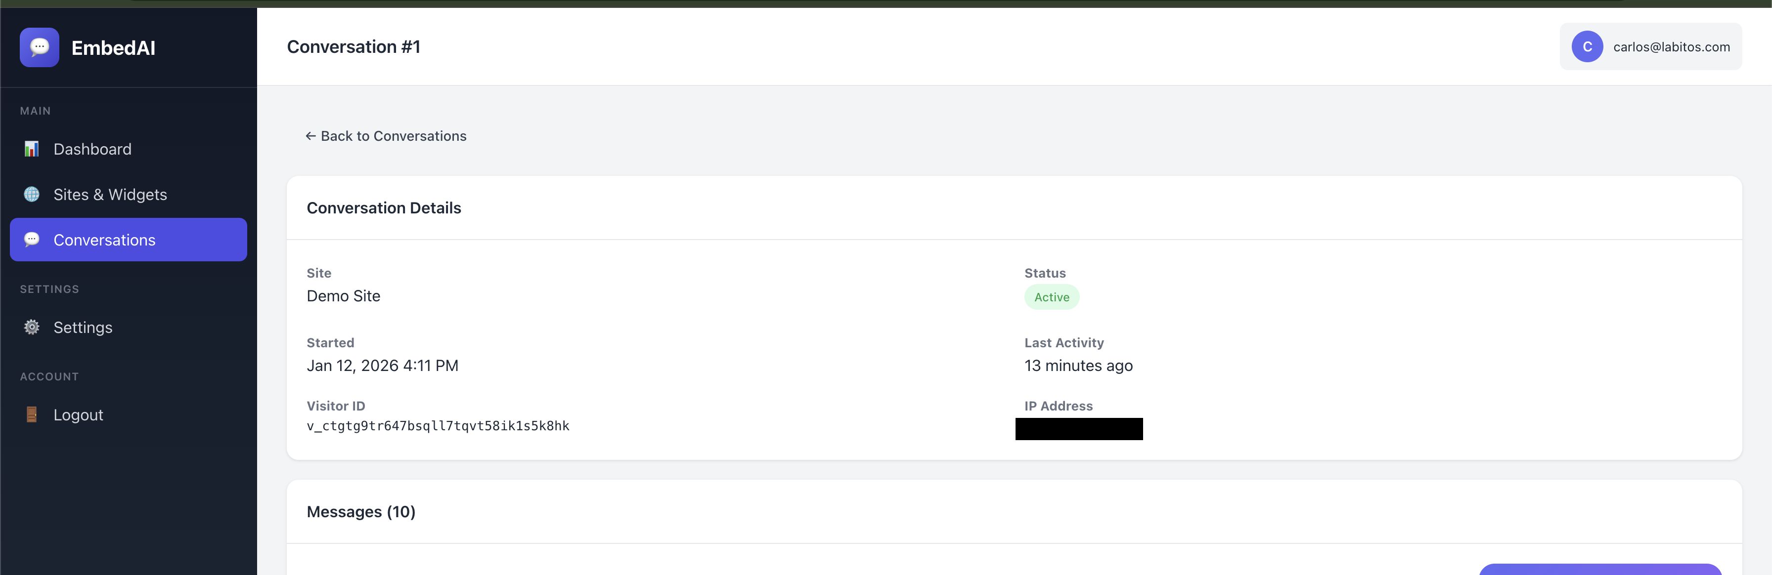This screenshot has width=1772, height=575.
Task: Click the Visitor ID value text
Action: tap(438, 426)
